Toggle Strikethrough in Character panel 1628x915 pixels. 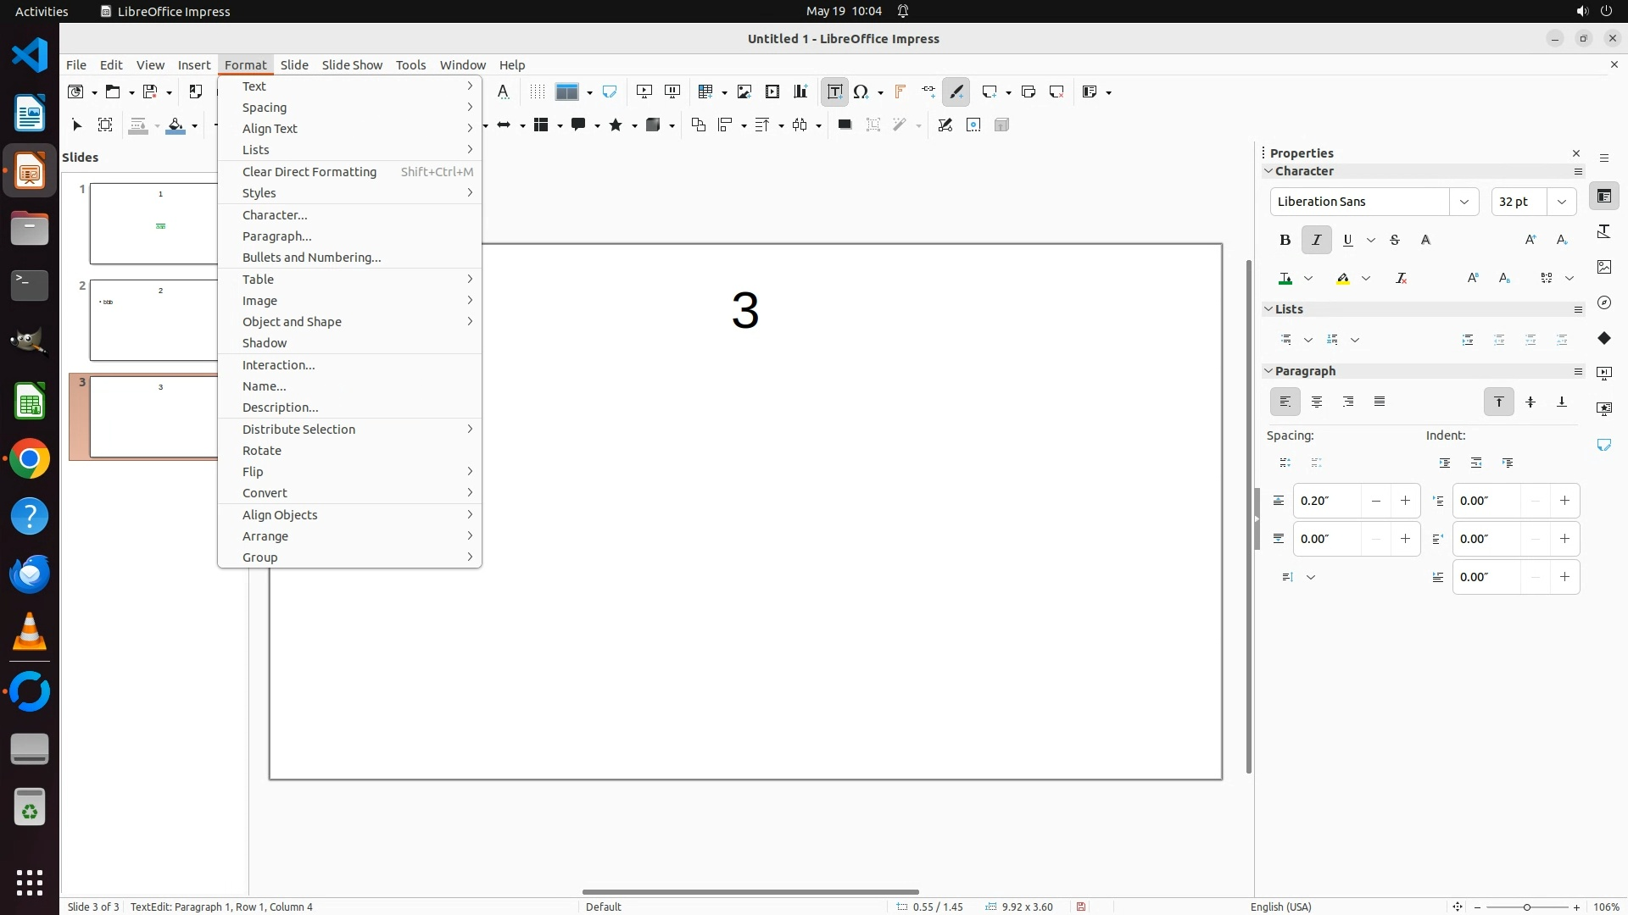pyautogui.click(x=1395, y=240)
